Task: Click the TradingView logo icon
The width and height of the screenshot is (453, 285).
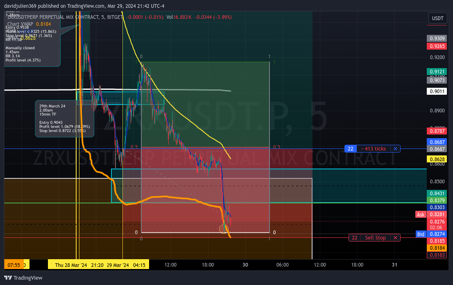Action: pyautogui.click(x=8, y=278)
